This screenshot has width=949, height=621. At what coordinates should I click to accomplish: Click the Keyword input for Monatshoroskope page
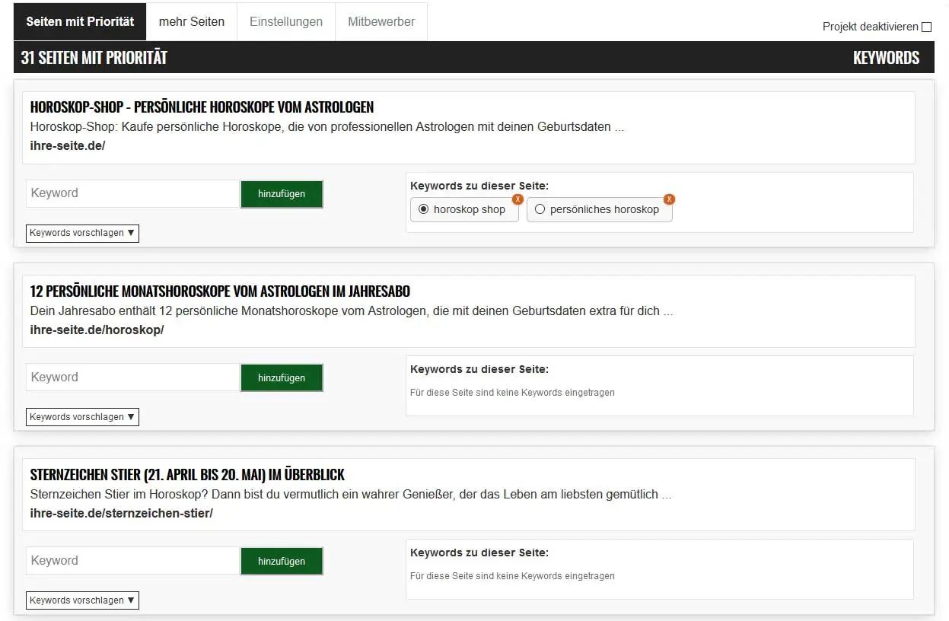pyautogui.click(x=133, y=377)
